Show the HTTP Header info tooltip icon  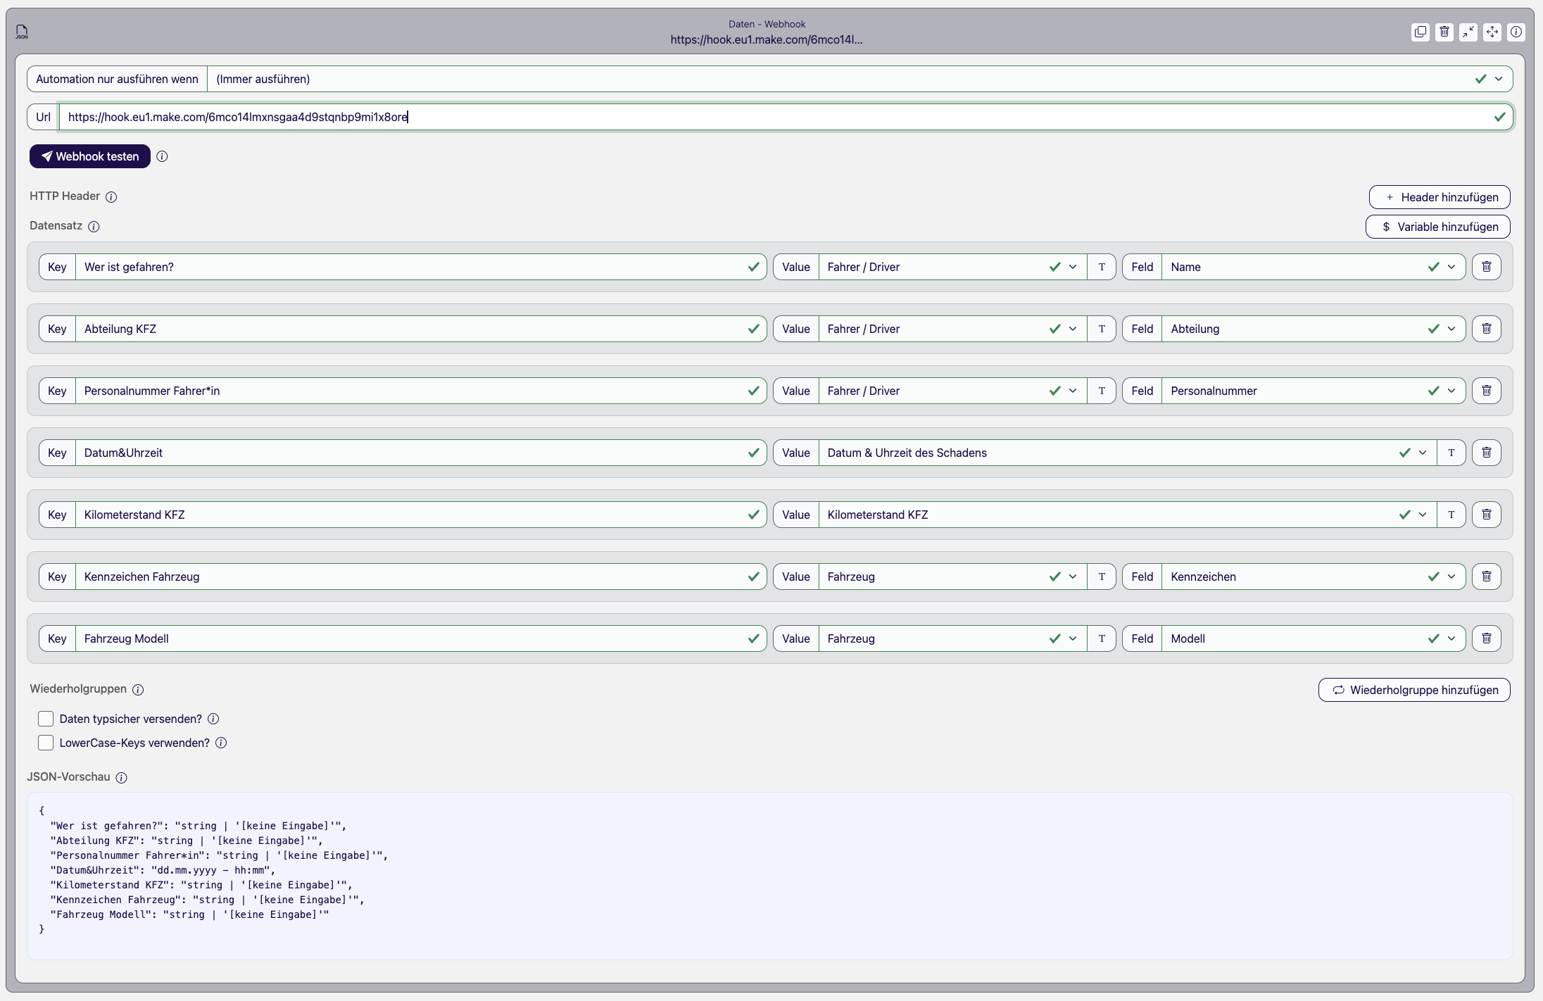point(111,197)
